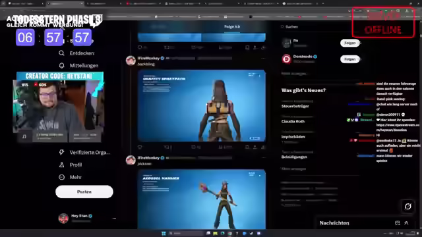The width and height of the screenshot is (422, 237).
Task: Open the three-dot menu on pickaxe post
Action: (263, 158)
